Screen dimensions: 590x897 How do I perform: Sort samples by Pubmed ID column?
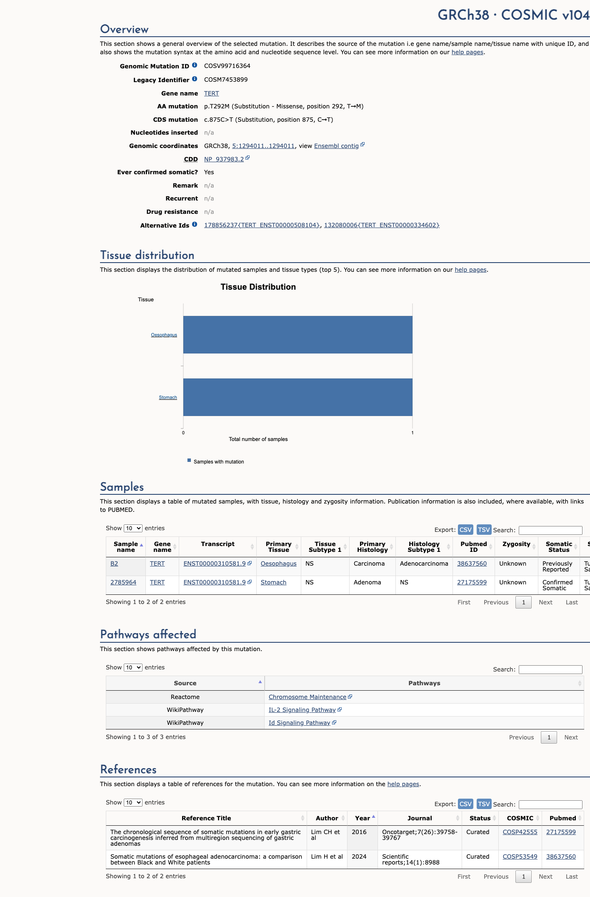[474, 547]
